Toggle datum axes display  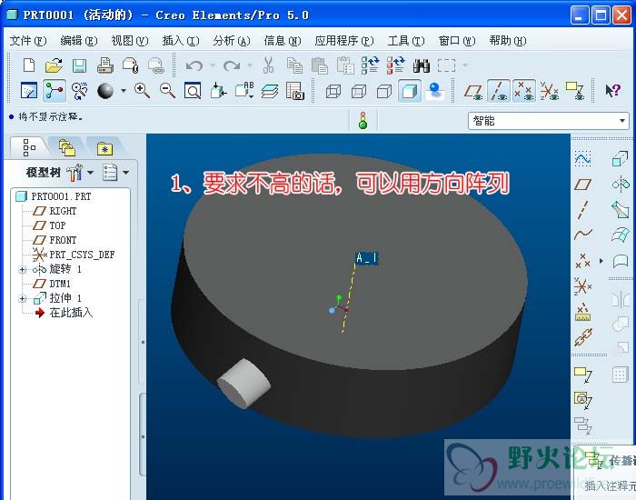point(499,91)
